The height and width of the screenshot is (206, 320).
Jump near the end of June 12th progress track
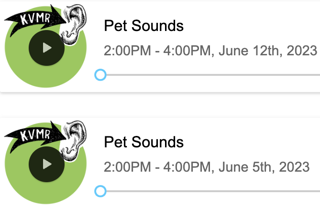[x=313, y=75]
